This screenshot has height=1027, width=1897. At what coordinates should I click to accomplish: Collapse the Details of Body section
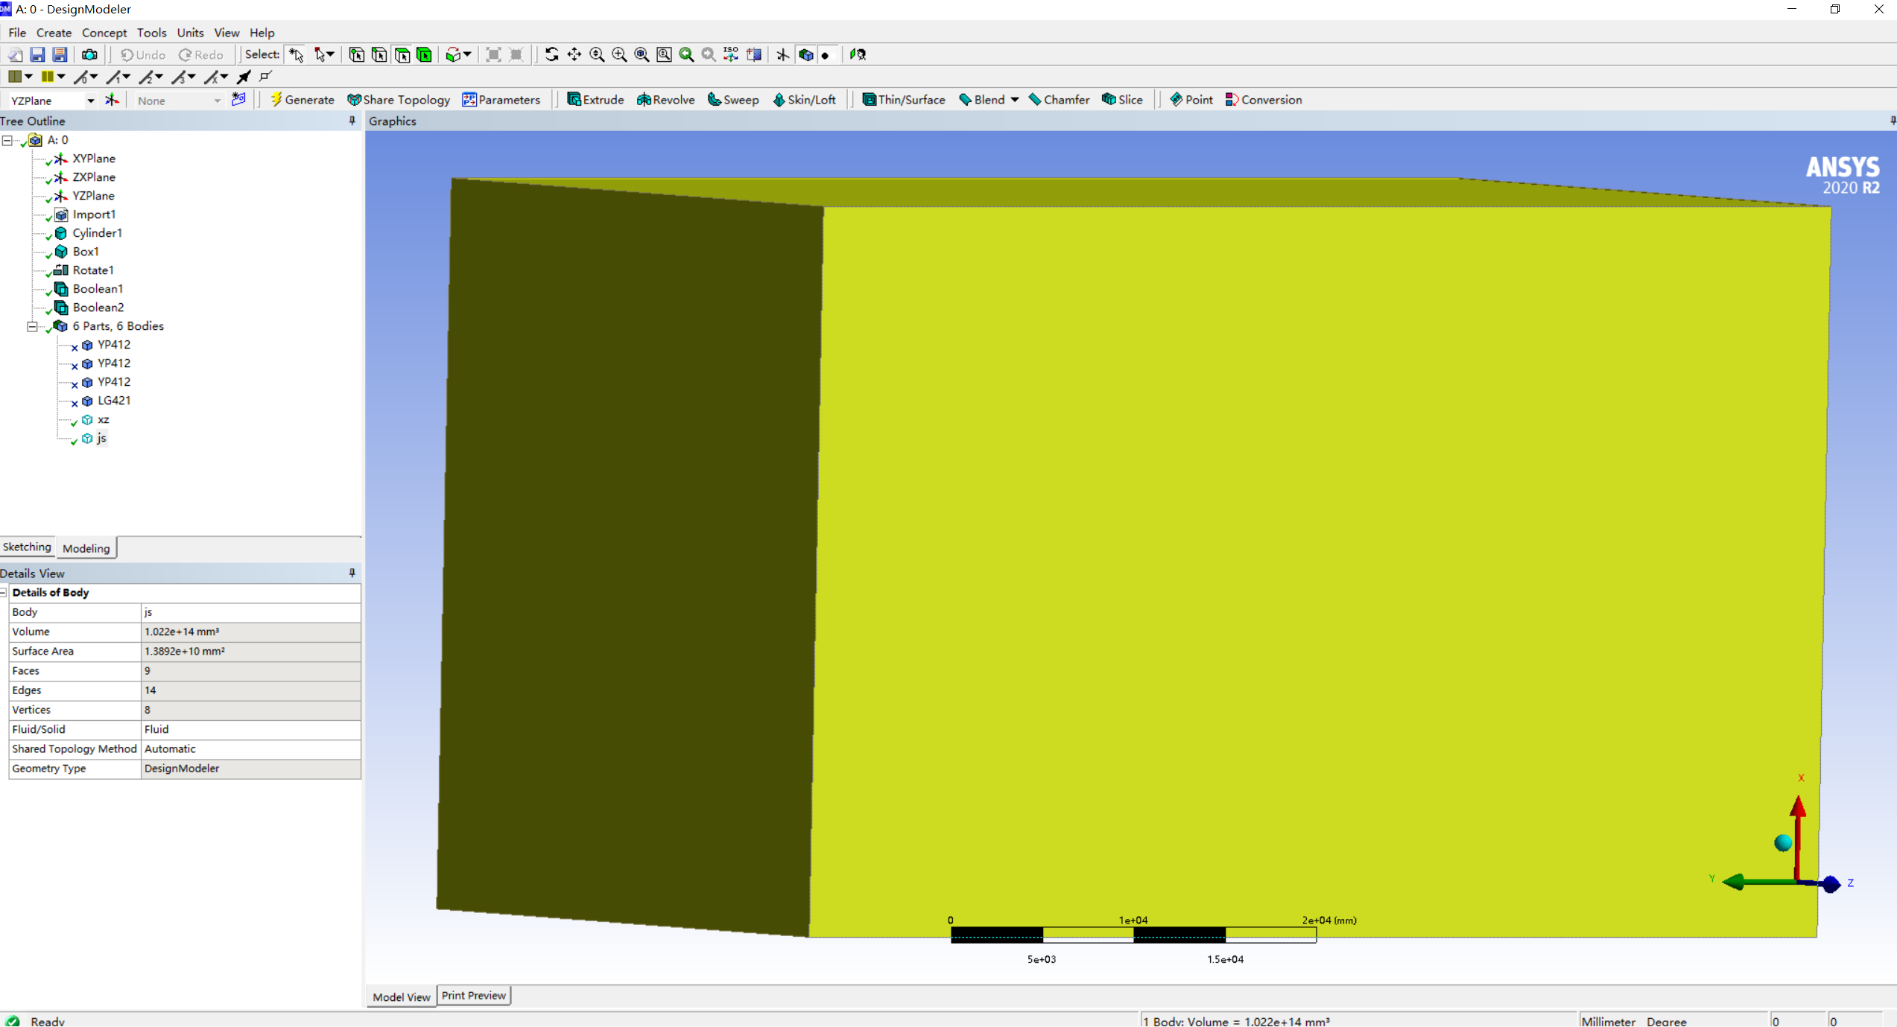[4, 593]
